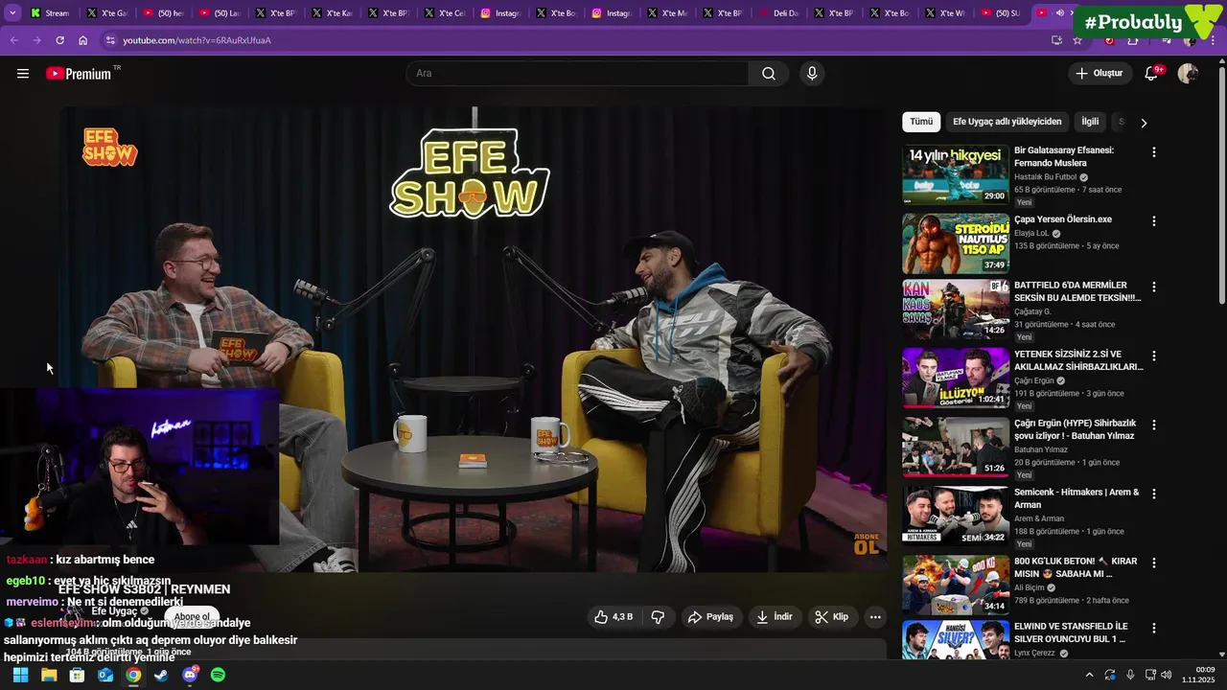Like the video showing 4,3 B
Image resolution: width=1227 pixels, height=690 pixels.
click(613, 617)
